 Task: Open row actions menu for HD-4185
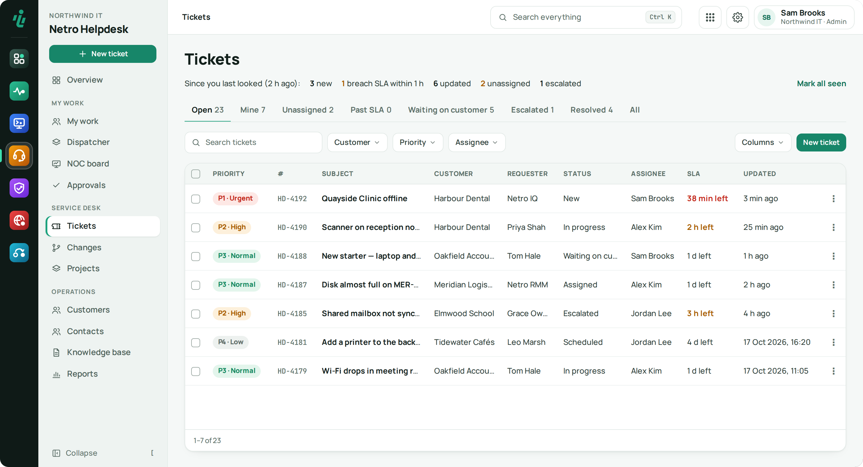click(833, 314)
